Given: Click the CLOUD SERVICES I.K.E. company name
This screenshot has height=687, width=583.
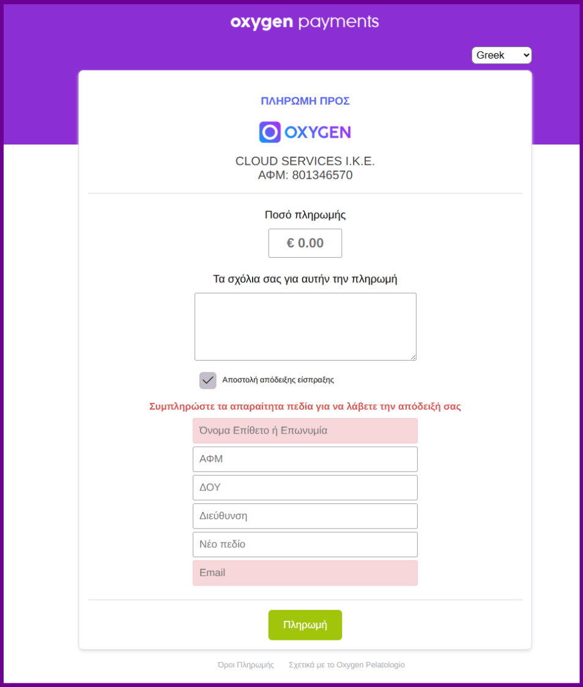Looking at the screenshot, I should [305, 161].
